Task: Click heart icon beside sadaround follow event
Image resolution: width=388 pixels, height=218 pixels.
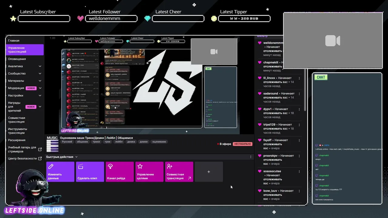Action: [x=260, y=94]
